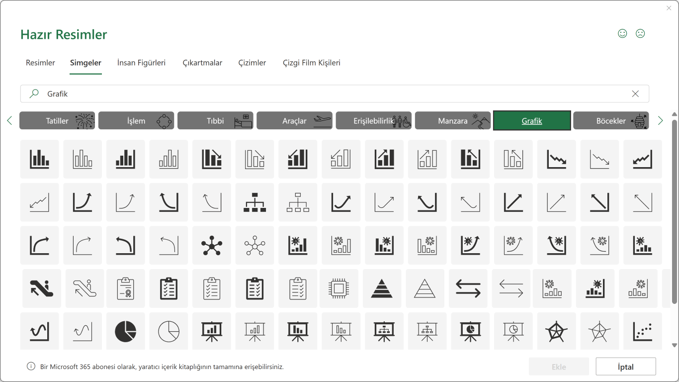Select the bold left-right swap arrows icon
679x382 pixels.
(468, 288)
